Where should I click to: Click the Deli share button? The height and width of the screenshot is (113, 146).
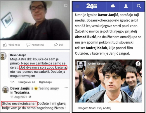pyautogui.click(x=59, y=45)
